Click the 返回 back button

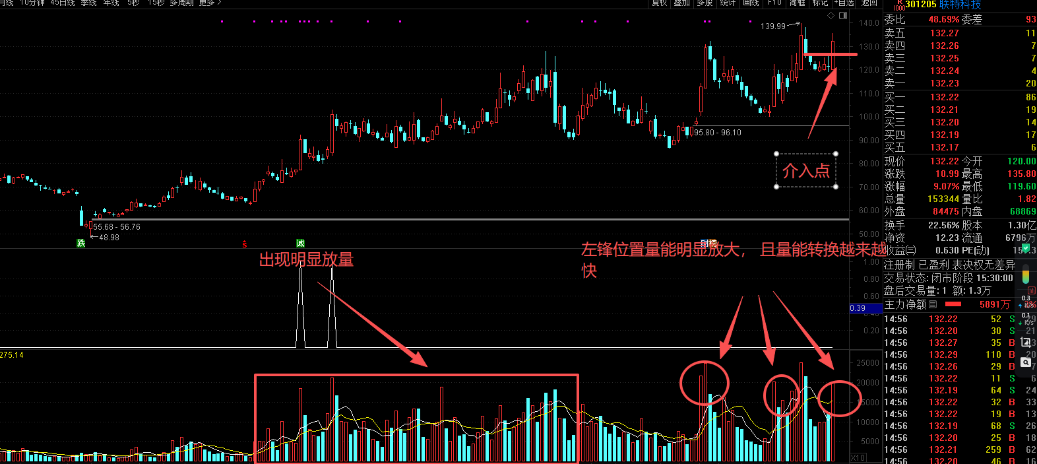pos(869,3)
